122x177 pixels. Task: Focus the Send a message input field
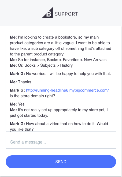click(61, 142)
